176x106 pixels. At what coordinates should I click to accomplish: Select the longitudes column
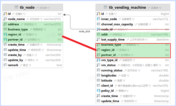[109, 76]
